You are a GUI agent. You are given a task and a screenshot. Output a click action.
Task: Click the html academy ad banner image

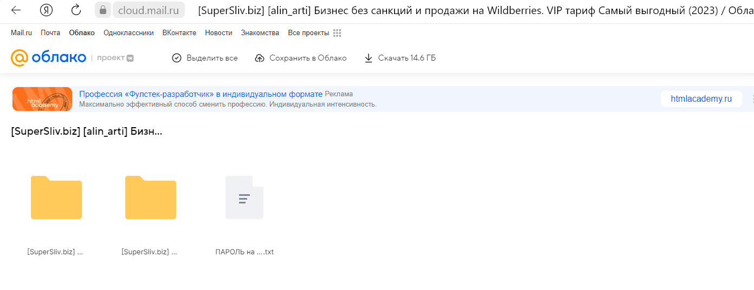click(42, 99)
